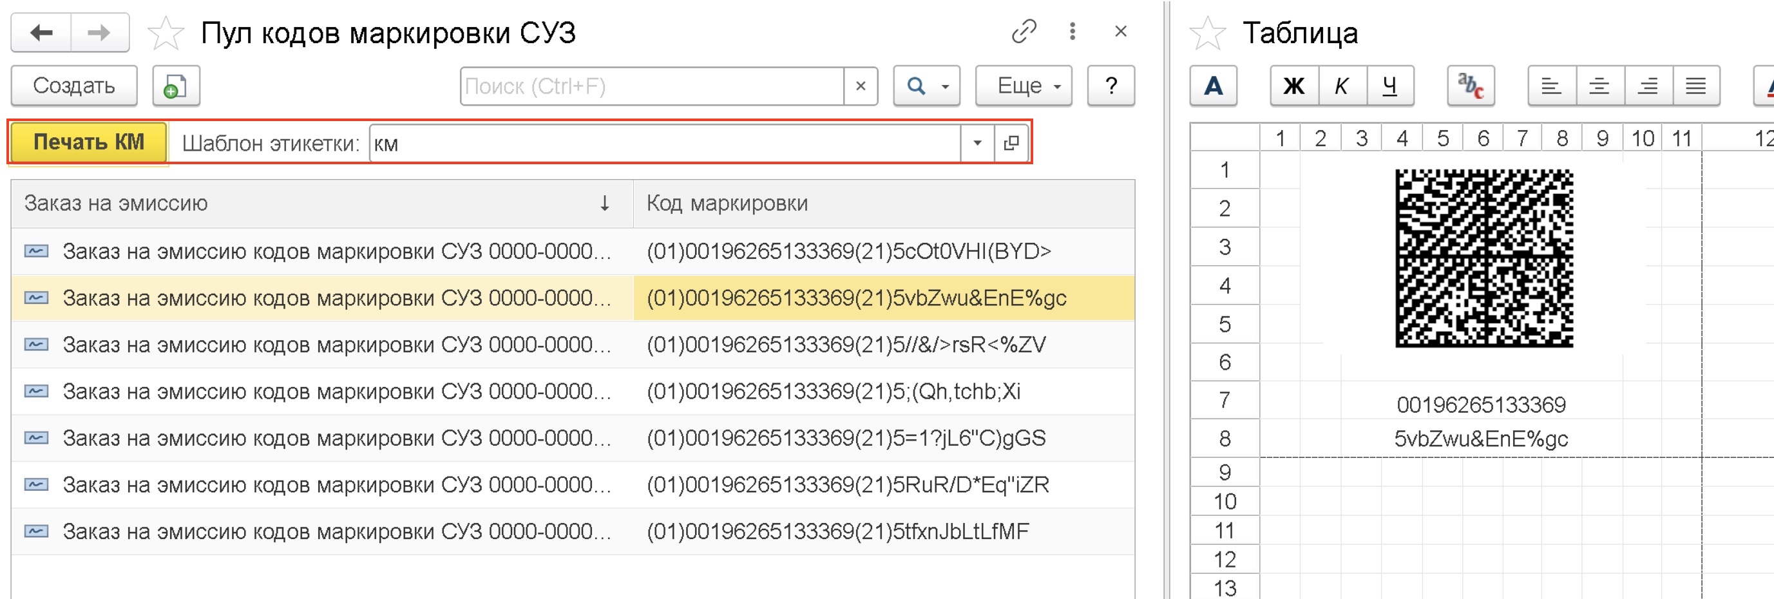Go back with the left arrow button

point(41,32)
